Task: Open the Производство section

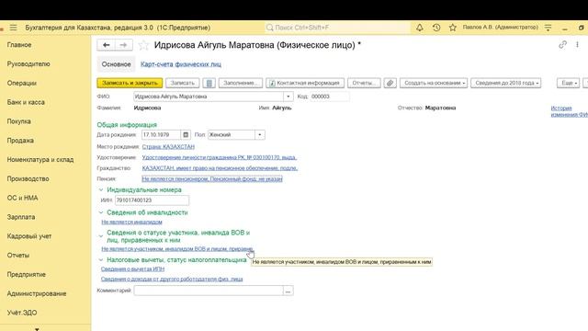Action: 28,178
